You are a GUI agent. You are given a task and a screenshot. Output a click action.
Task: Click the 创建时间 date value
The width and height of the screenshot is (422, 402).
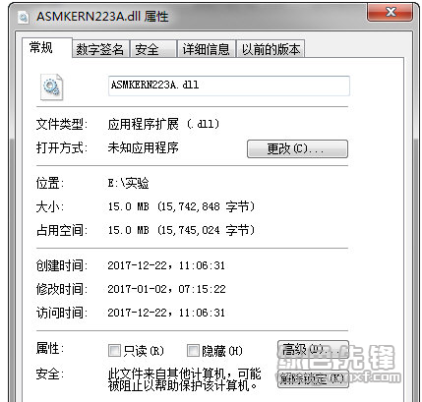(166, 265)
